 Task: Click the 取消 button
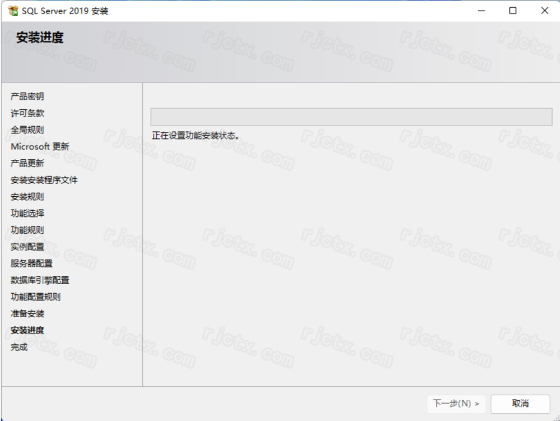pos(520,403)
